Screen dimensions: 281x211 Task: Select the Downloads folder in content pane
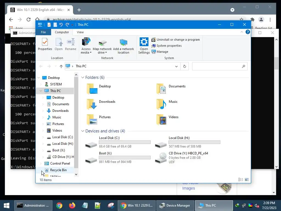pos(101,104)
